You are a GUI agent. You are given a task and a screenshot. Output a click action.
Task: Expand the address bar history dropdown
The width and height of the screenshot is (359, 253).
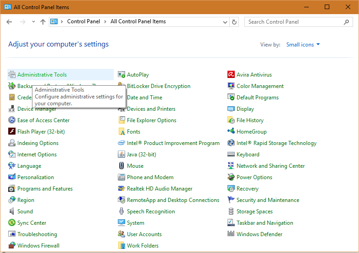pyautogui.click(x=225, y=22)
